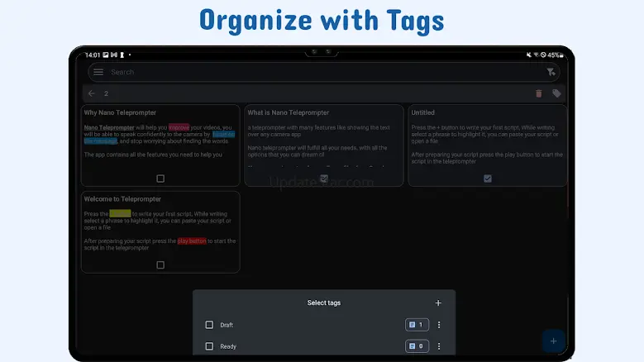Delete selected scripts with trash icon
Viewport: 644px width, 362px height.
tap(538, 93)
